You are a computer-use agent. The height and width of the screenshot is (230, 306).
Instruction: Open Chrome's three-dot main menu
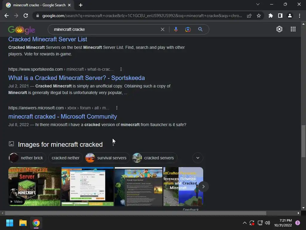click(299, 16)
